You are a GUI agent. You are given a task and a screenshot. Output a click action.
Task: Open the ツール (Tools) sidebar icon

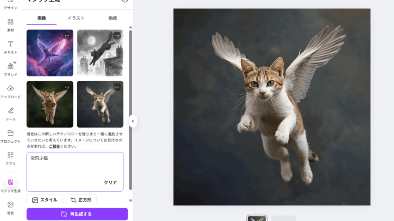point(10,111)
